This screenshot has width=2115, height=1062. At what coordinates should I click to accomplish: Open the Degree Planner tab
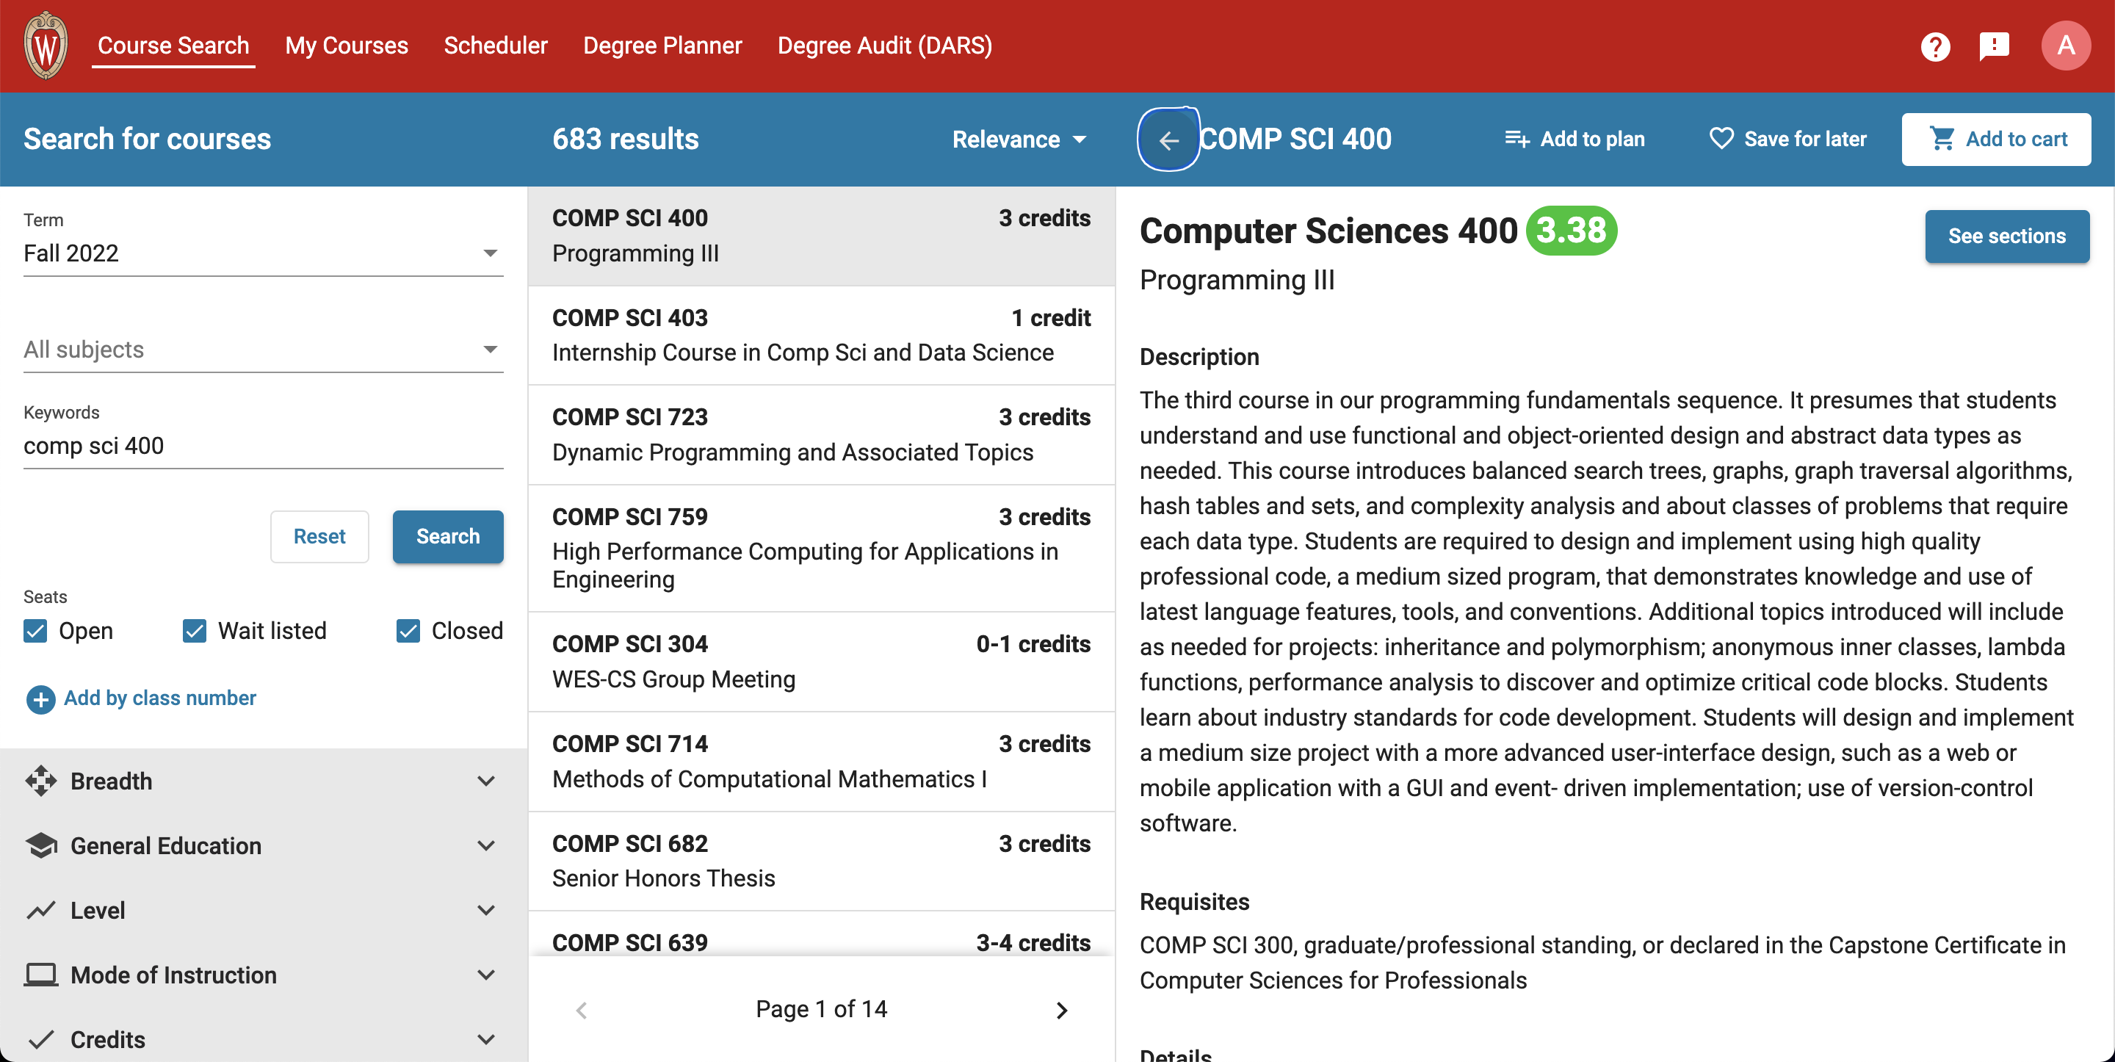point(662,46)
